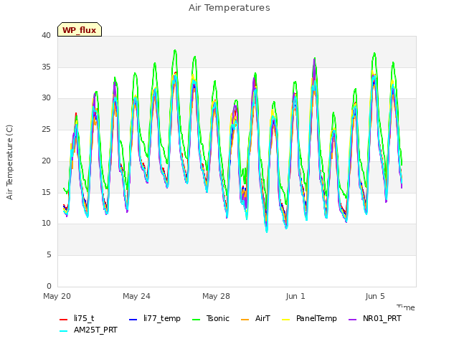Click the yellow PanelTemp color marker
Viewport: 459px width, 344px height.
coord(285,320)
